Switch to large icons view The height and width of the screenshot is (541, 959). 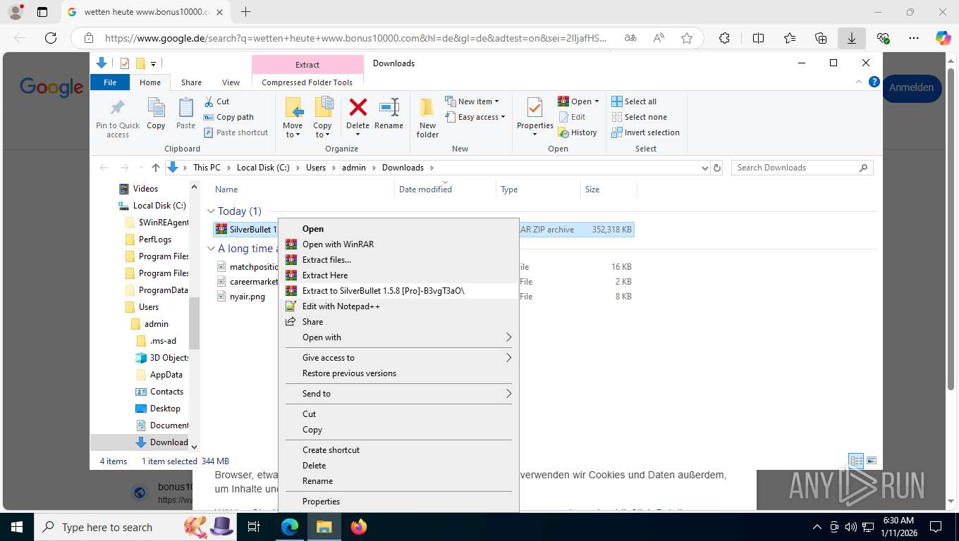tap(872, 461)
